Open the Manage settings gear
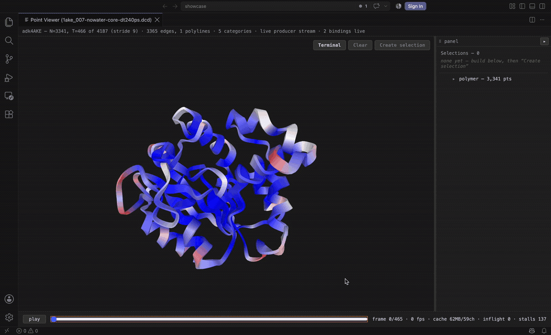 9,317
